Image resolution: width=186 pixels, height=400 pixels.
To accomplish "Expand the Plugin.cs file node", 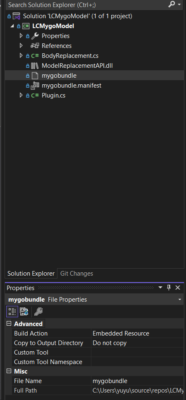I will coord(21,95).
